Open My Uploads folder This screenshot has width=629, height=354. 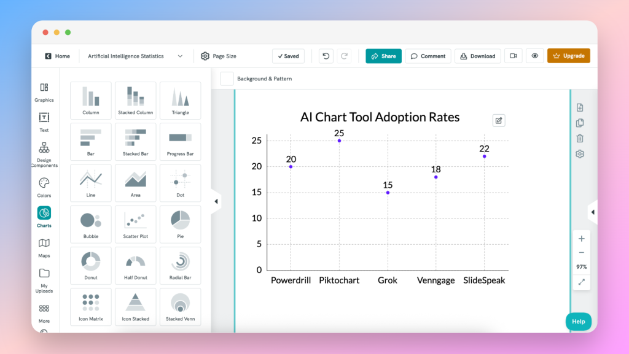(x=44, y=280)
